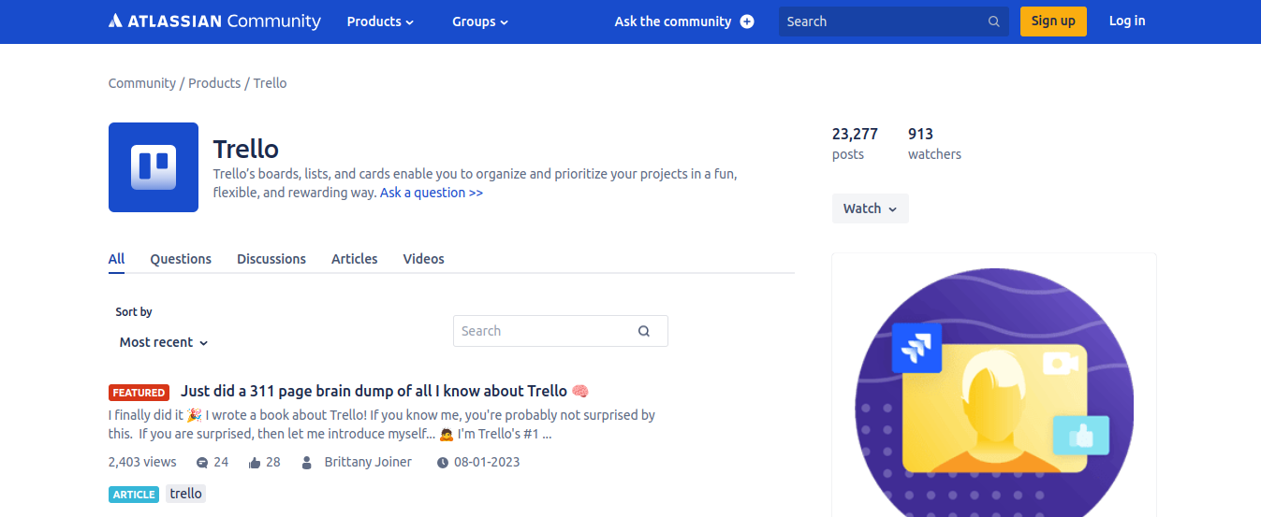Select the All tab
Screen dimensions: 1261x517
point(116,259)
